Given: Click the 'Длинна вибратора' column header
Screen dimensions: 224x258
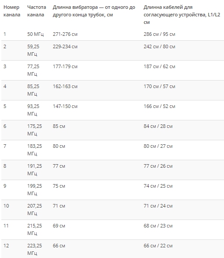Looking at the screenshot, I should click(x=94, y=11).
